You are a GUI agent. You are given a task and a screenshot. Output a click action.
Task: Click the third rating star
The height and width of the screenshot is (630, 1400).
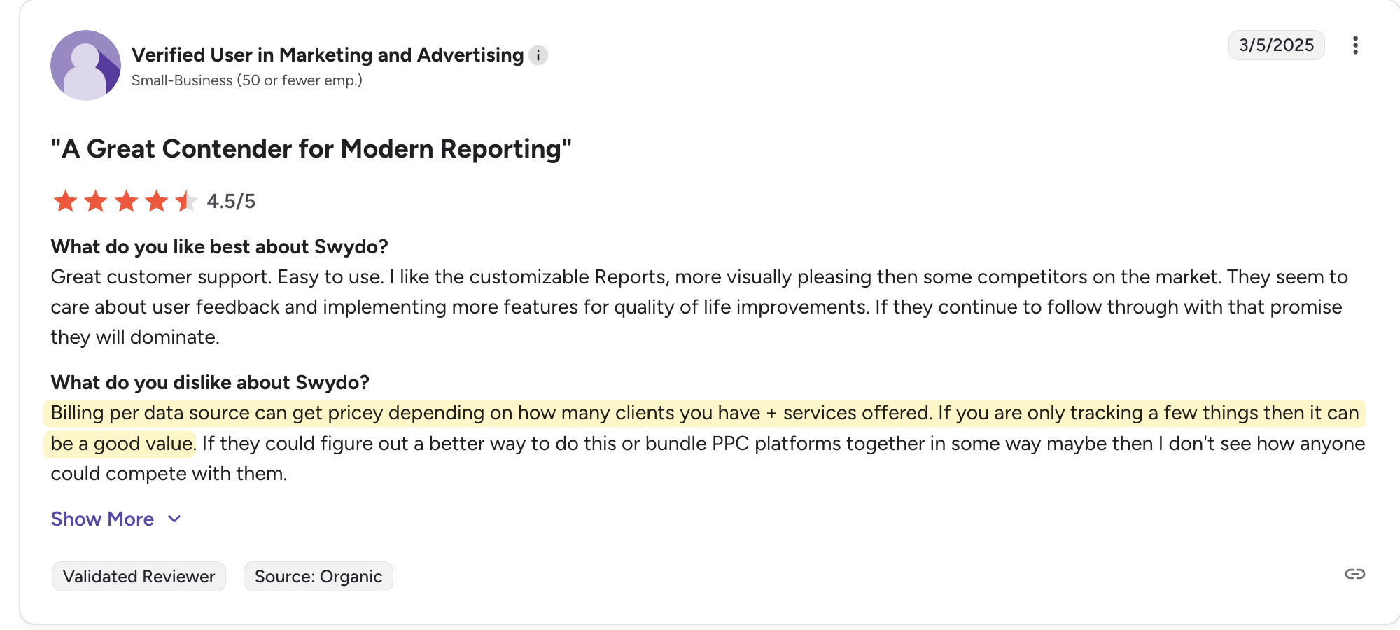[x=126, y=201]
